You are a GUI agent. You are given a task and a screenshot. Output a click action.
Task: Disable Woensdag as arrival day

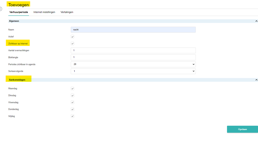72,102
